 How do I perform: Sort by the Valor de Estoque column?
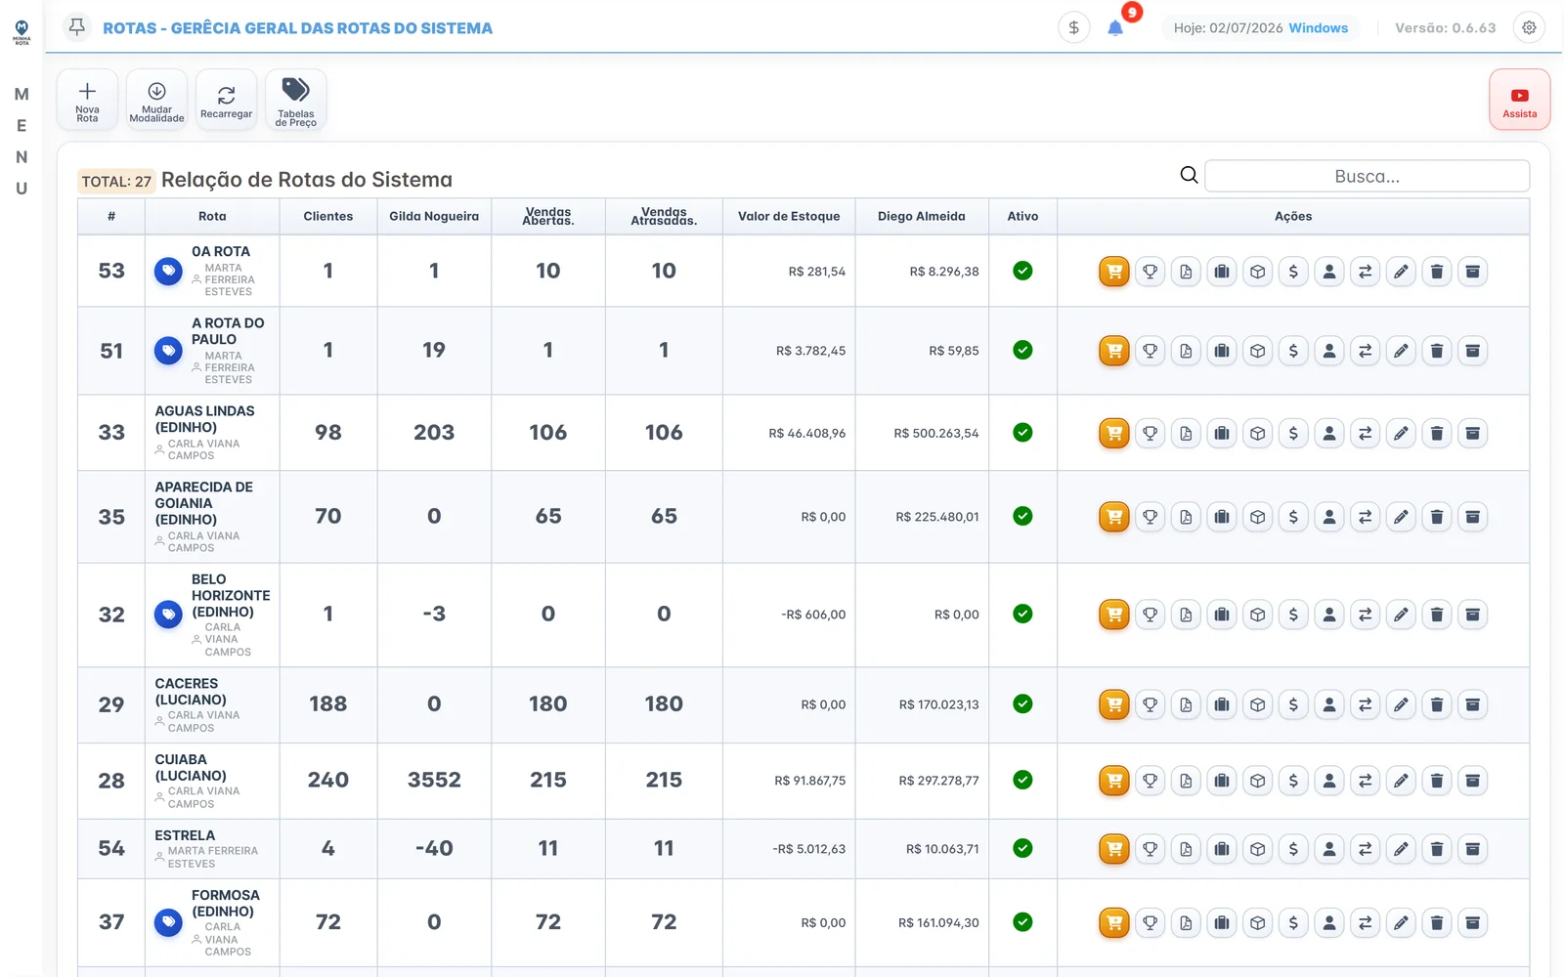(789, 216)
